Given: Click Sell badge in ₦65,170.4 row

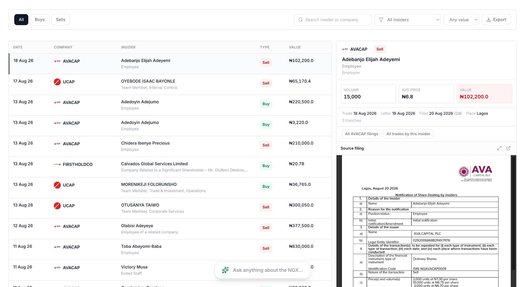Looking at the screenshot, I should [x=266, y=83].
